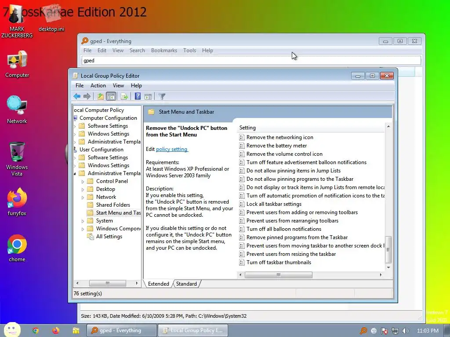Click the network tray icon
This screenshot has height=337, width=450.
(x=395, y=331)
